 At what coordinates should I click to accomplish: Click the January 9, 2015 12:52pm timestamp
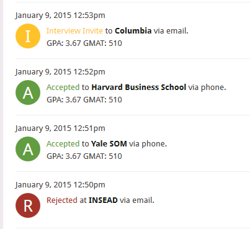[x=60, y=72]
